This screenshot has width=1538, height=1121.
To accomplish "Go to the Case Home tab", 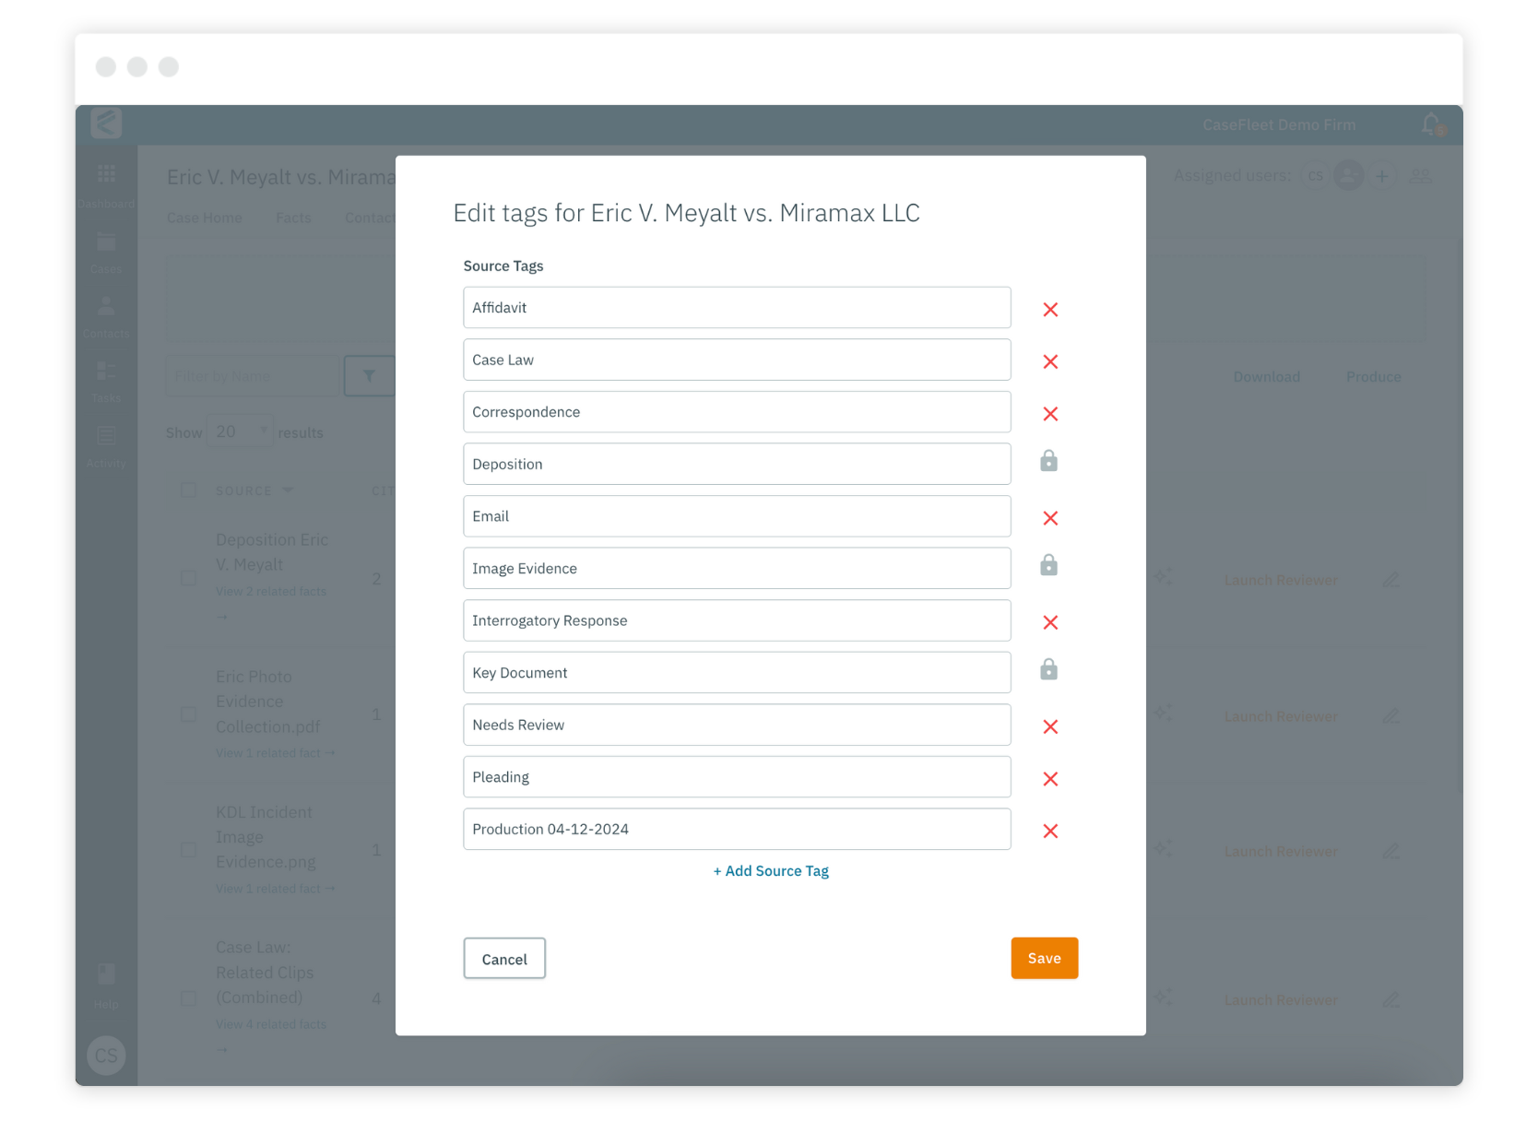I will 204,218.
